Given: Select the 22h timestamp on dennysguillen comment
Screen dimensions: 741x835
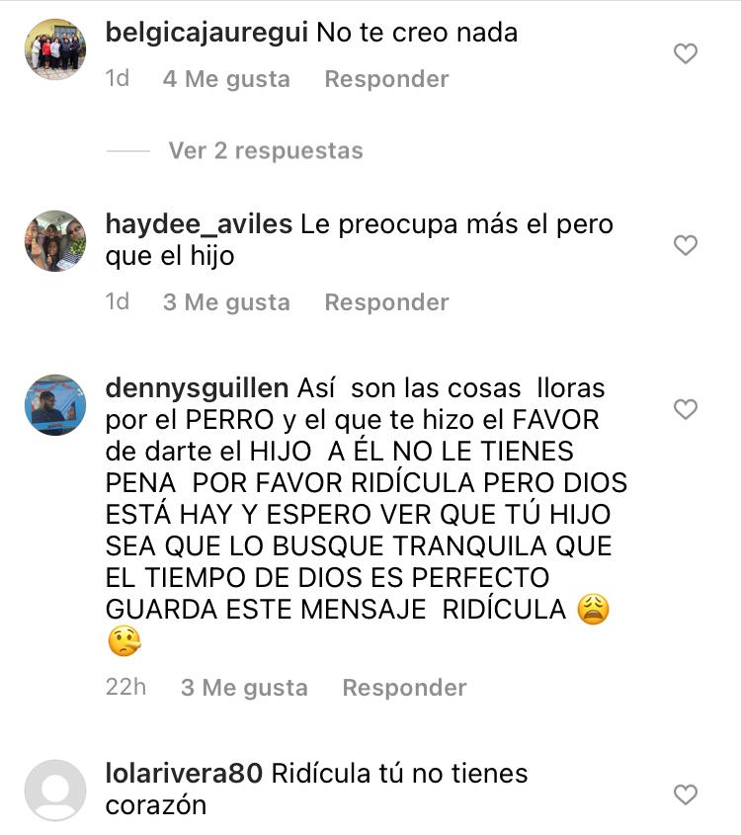Looking at the screenshot, I should tap(125, 688).
